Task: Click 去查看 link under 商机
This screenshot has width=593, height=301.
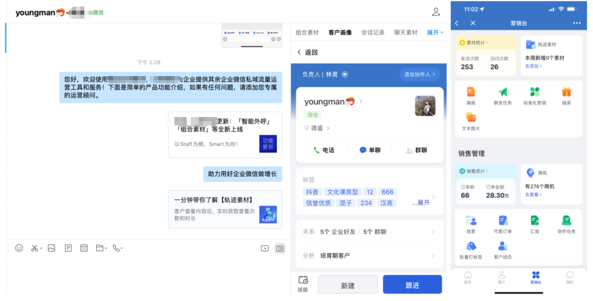Action: click(x=533, y=195)
